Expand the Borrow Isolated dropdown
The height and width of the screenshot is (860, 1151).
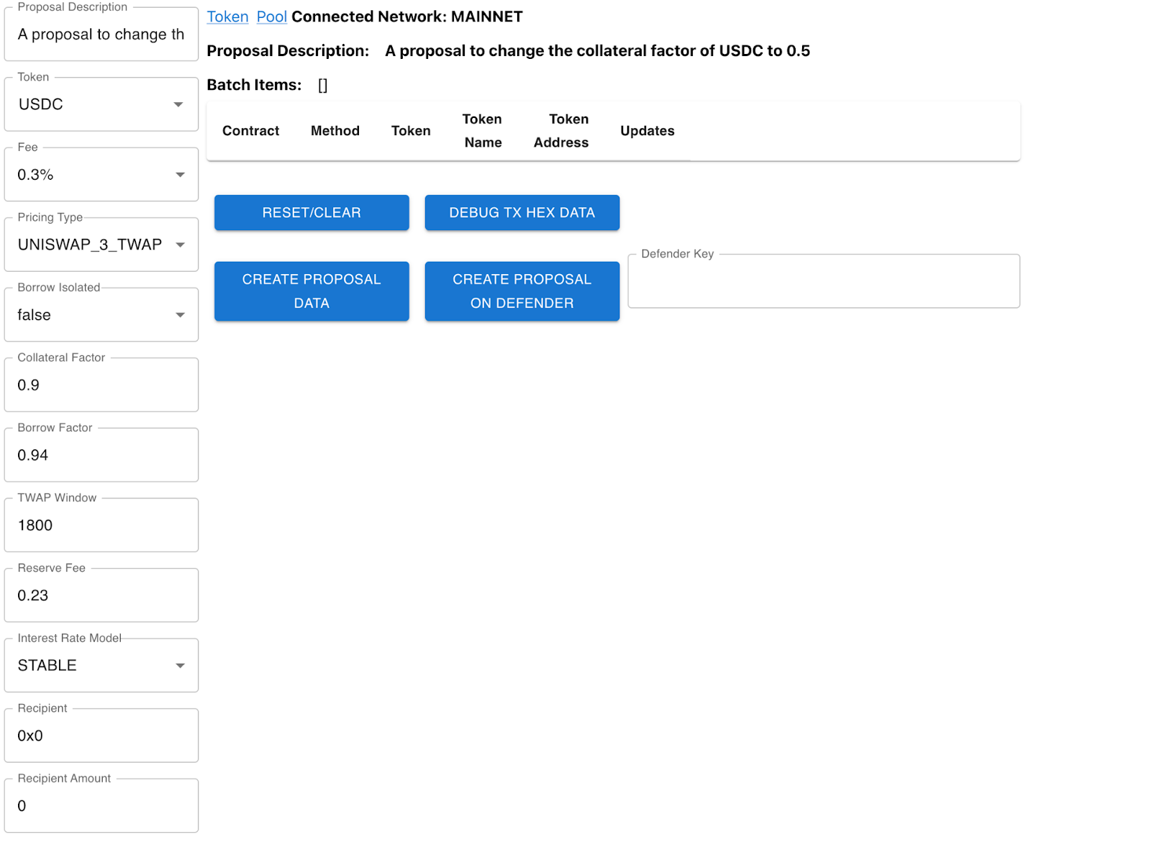tap(101, 315)
